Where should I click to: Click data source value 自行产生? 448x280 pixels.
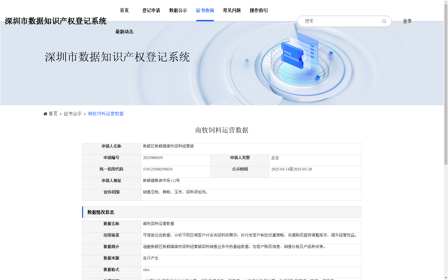click(151, 258)
